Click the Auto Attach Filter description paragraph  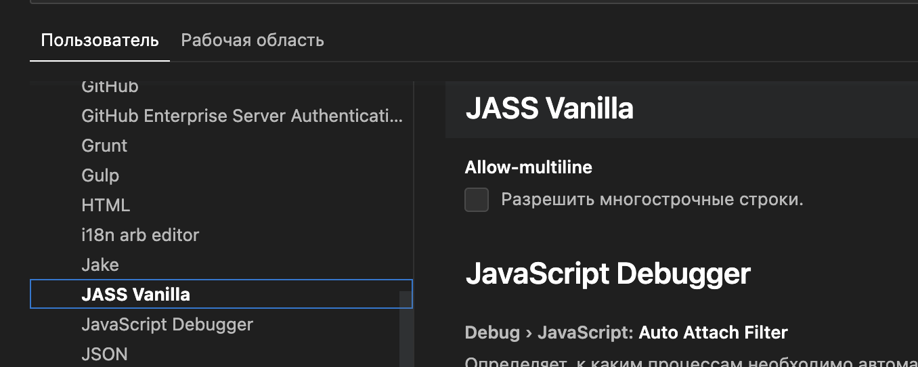(677, 362)
